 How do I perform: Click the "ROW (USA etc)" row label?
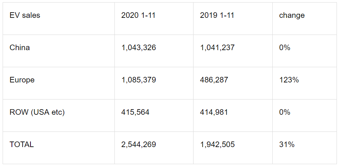pos(37,112)
